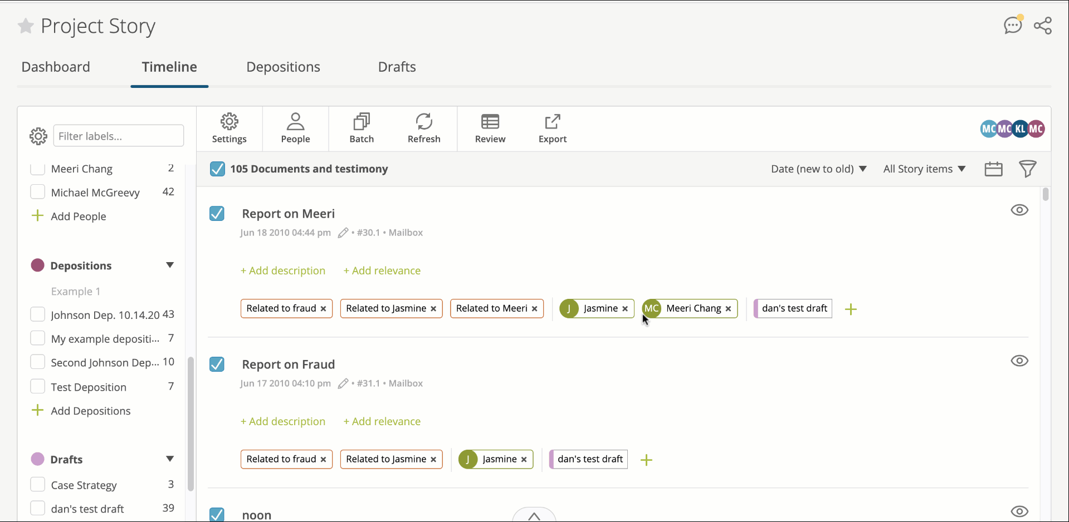Remove Jasmine person tag from Report on Fraud
1069x522 pixels.
click(x=524, y=460)
